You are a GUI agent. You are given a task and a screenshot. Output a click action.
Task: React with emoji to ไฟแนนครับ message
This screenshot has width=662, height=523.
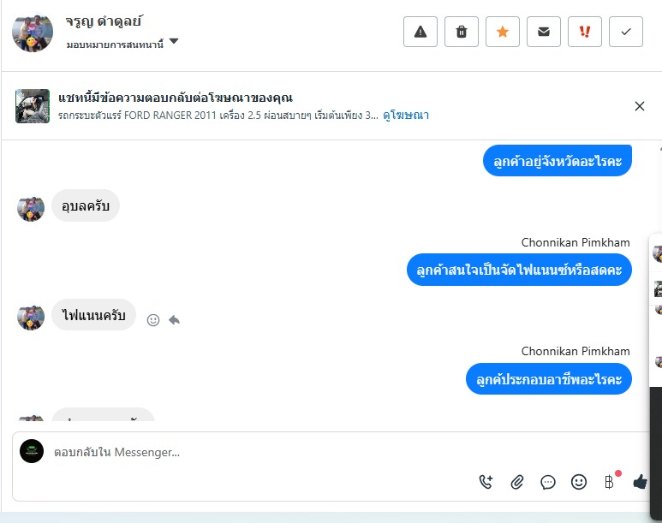[153, 320]
